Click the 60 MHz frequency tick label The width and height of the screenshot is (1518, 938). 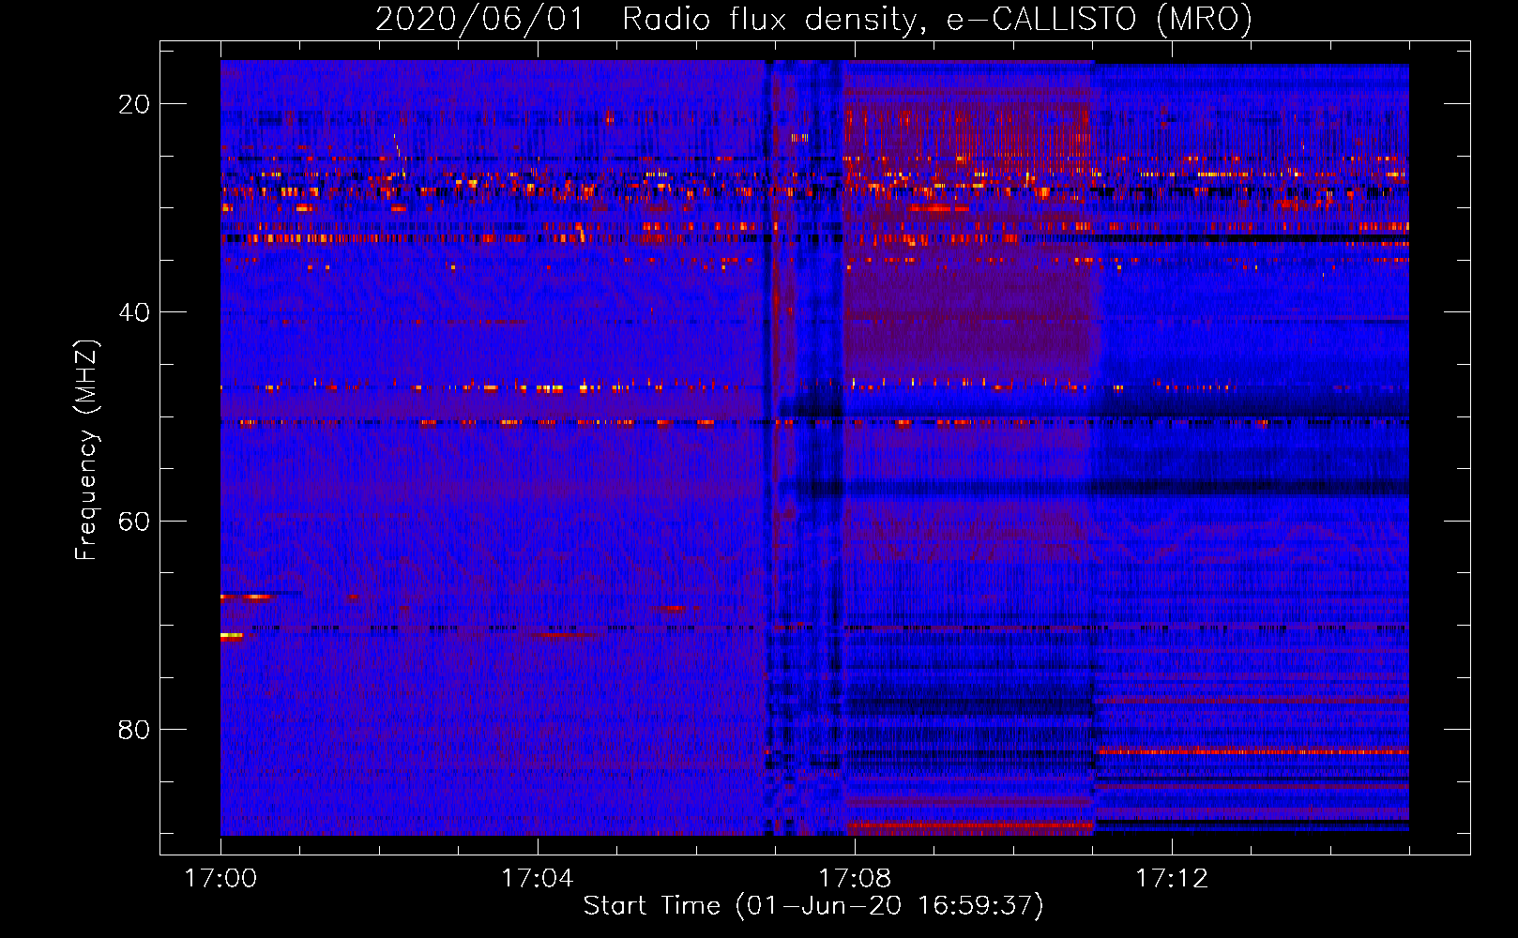pos(134,521)
